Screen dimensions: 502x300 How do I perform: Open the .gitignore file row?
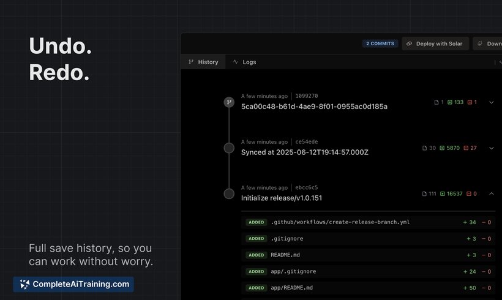368,239
